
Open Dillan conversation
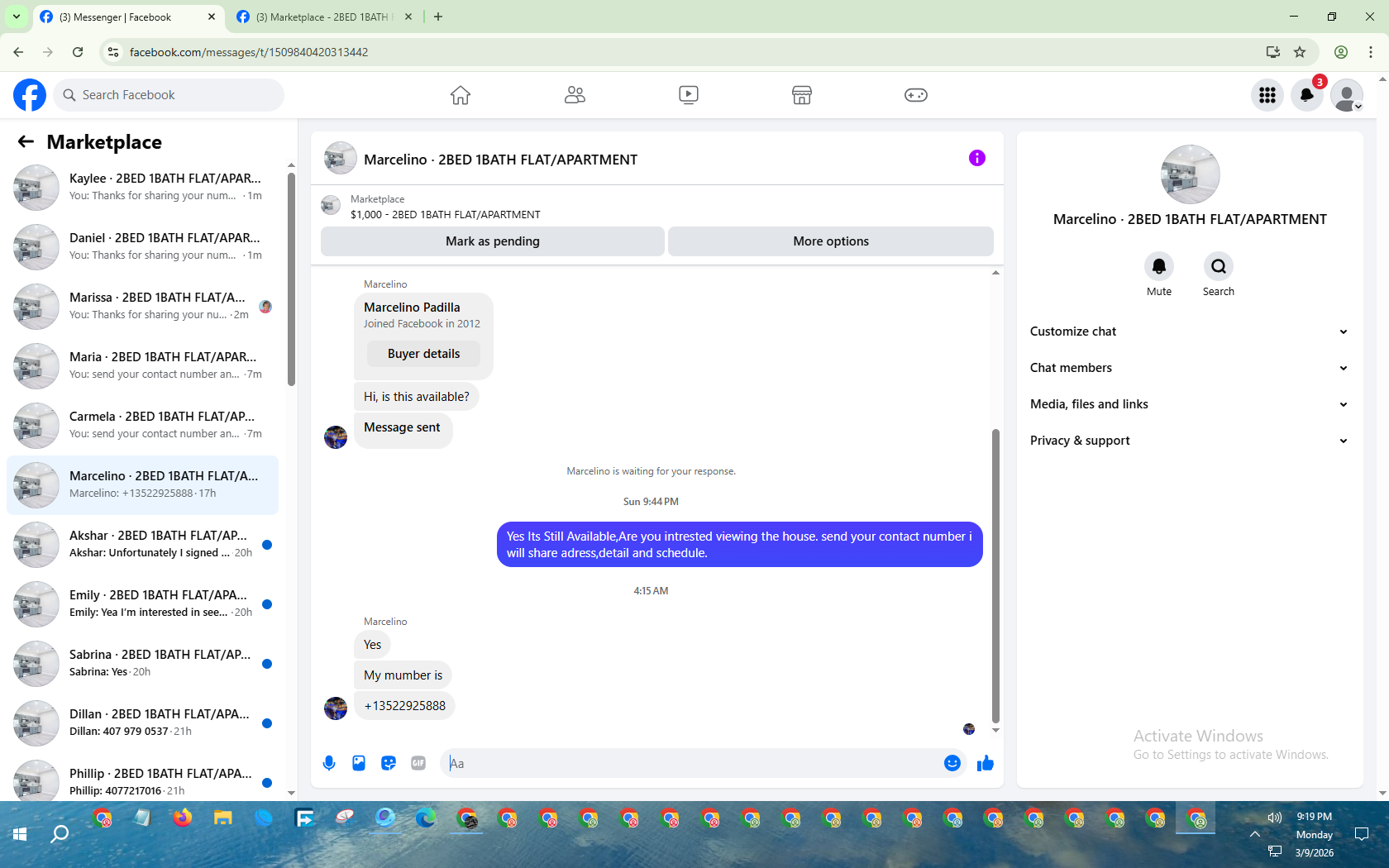point(143,723)
